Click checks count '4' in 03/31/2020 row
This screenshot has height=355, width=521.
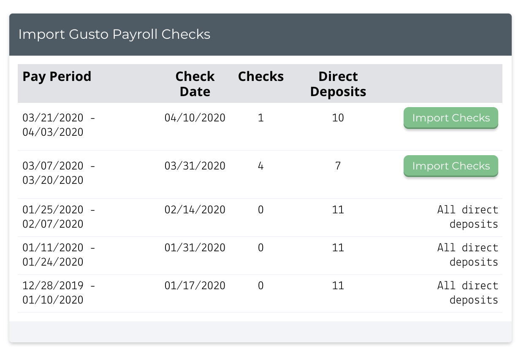click(261, 166)
